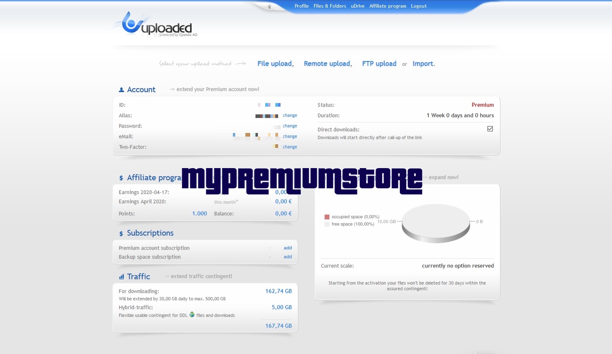Click the upload arrow icon in top bar
The image size is (612, 354).
click(270, 6)
